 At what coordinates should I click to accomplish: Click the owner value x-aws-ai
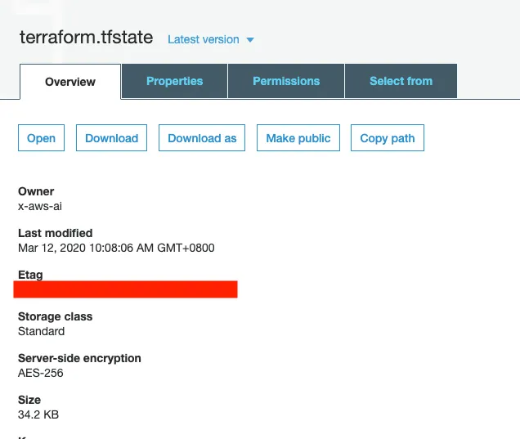[40, 206]
